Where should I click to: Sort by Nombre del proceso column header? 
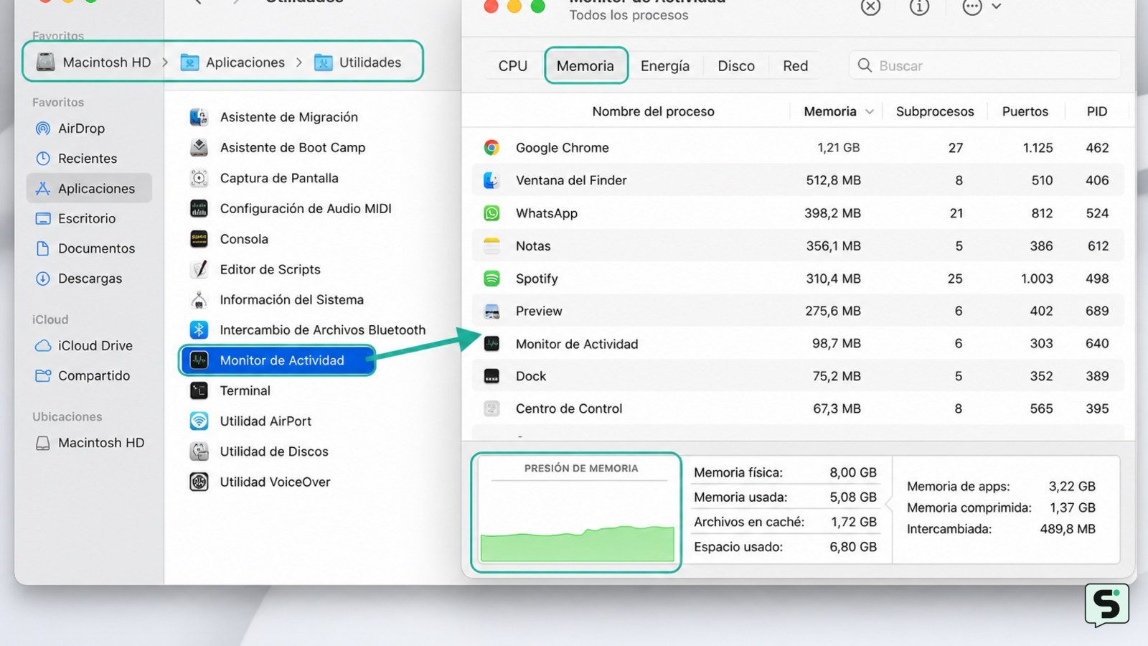tap(653, 111)
